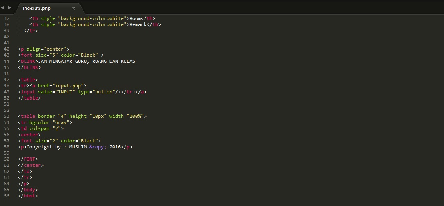Click the closing </html> tag
Screen dimensions: 444x206
28,196
